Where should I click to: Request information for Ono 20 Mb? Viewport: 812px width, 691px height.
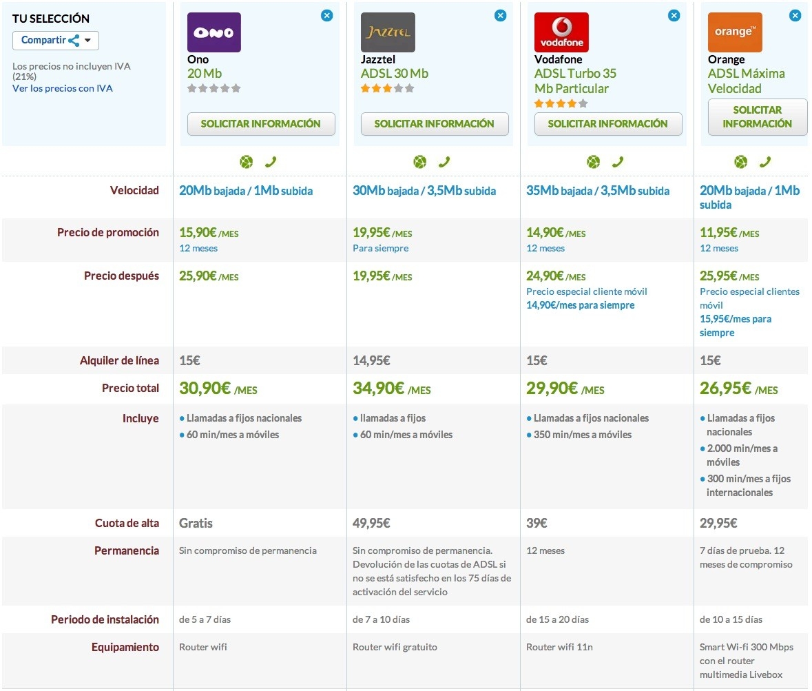click(261, 124)
